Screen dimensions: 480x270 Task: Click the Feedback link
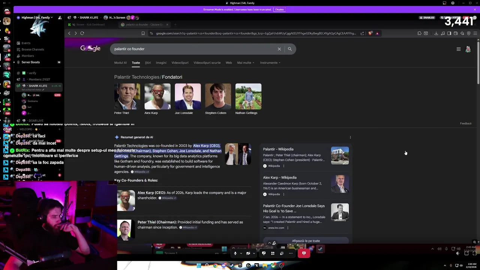pos(466,123)
